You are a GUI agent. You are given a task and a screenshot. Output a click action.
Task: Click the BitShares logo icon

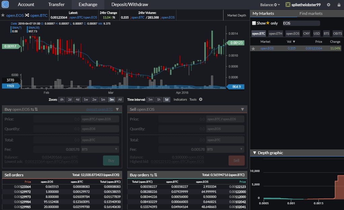(5, 4)
